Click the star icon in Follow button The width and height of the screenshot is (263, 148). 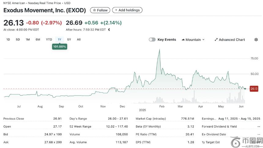94,10
